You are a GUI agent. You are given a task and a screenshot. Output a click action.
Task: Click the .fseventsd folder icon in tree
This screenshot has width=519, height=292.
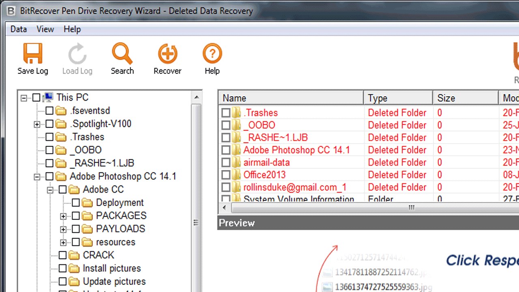click(x=61, y=111)
